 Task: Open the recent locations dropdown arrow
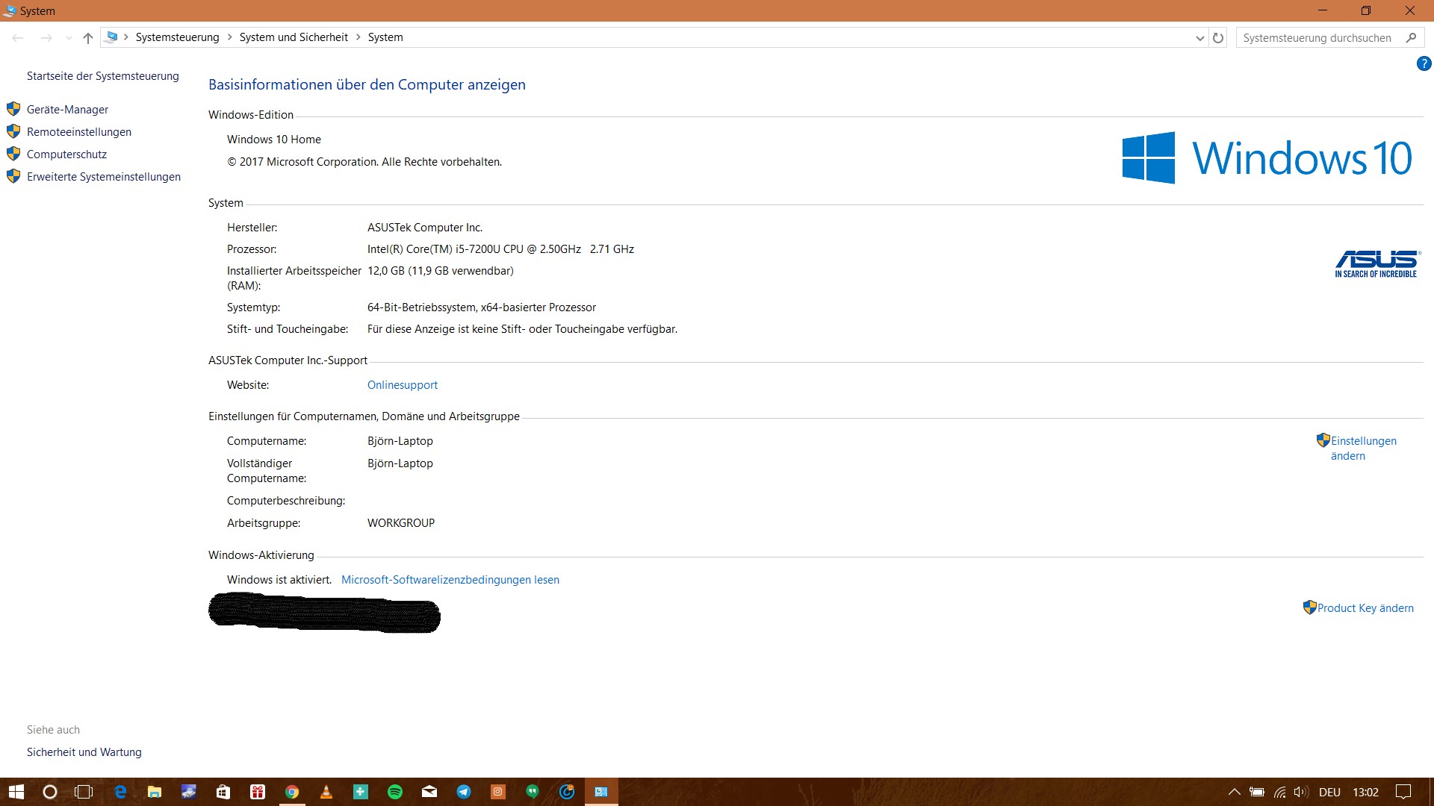tap(69, 37)
